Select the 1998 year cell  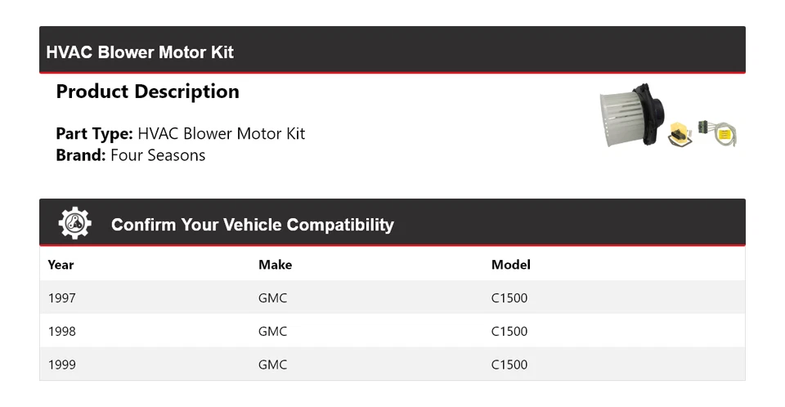(61, 332)
